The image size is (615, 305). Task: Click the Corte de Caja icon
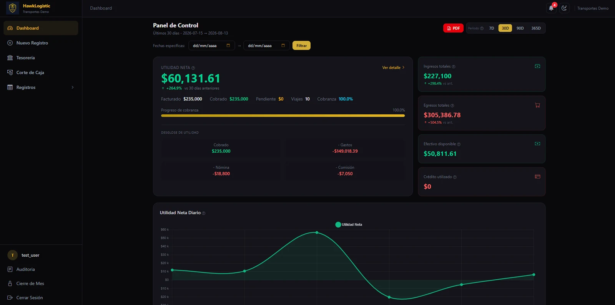[10, 73]
